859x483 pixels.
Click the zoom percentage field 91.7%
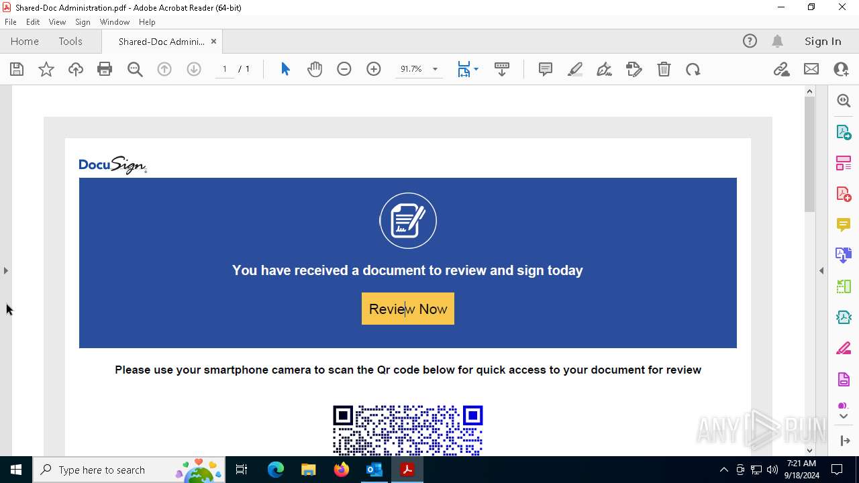tap(411, 69)
